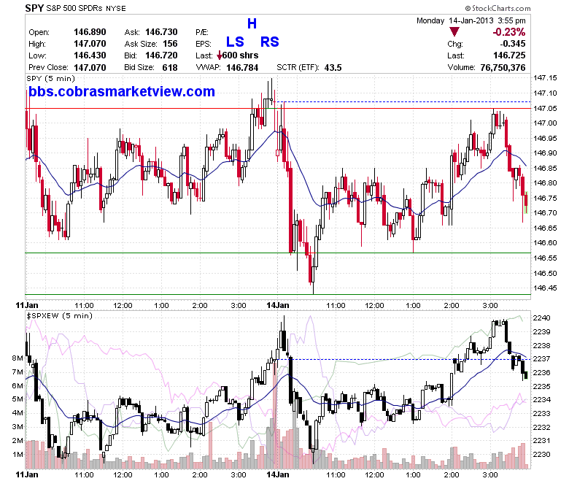
Task: Click the Ask Size value 156
Action: (170, 44)
